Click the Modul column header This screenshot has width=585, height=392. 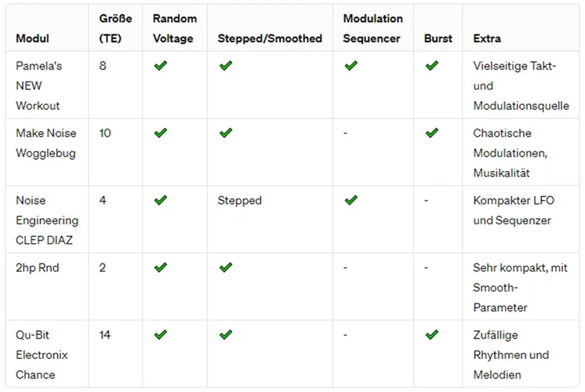tap(31, 38)
